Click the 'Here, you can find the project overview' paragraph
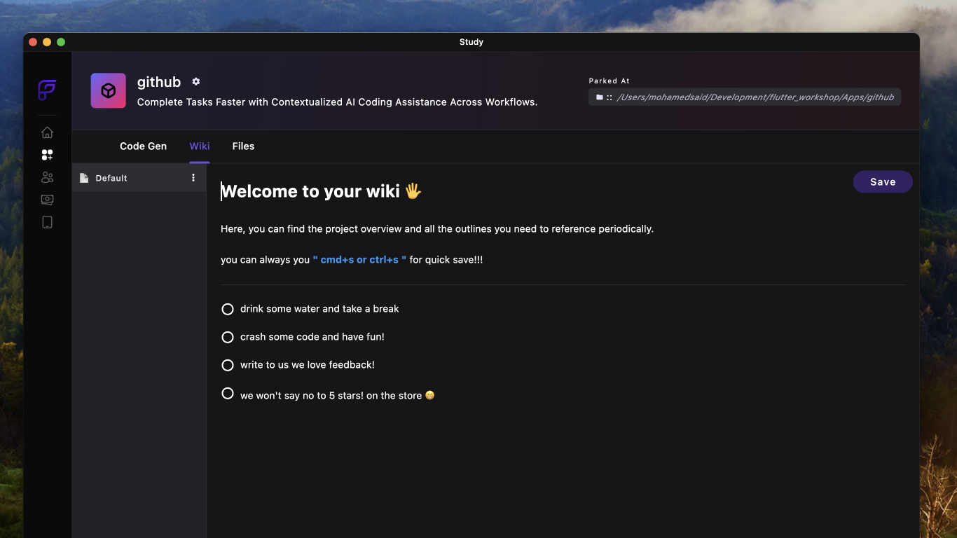Viewport: 957px width, 538px height. pos(437,229)
